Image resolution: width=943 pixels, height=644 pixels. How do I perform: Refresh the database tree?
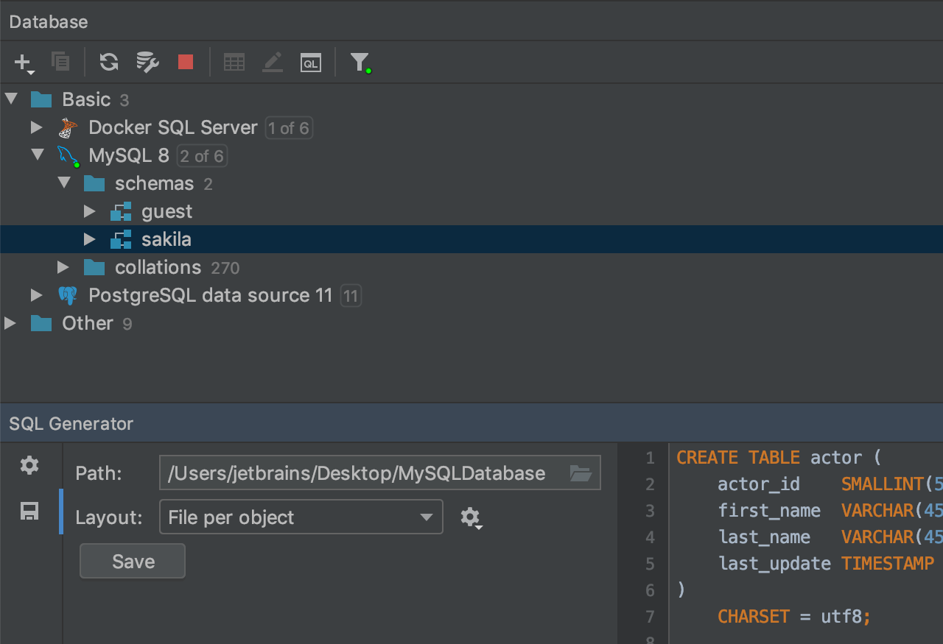click(x=109, y=62)
